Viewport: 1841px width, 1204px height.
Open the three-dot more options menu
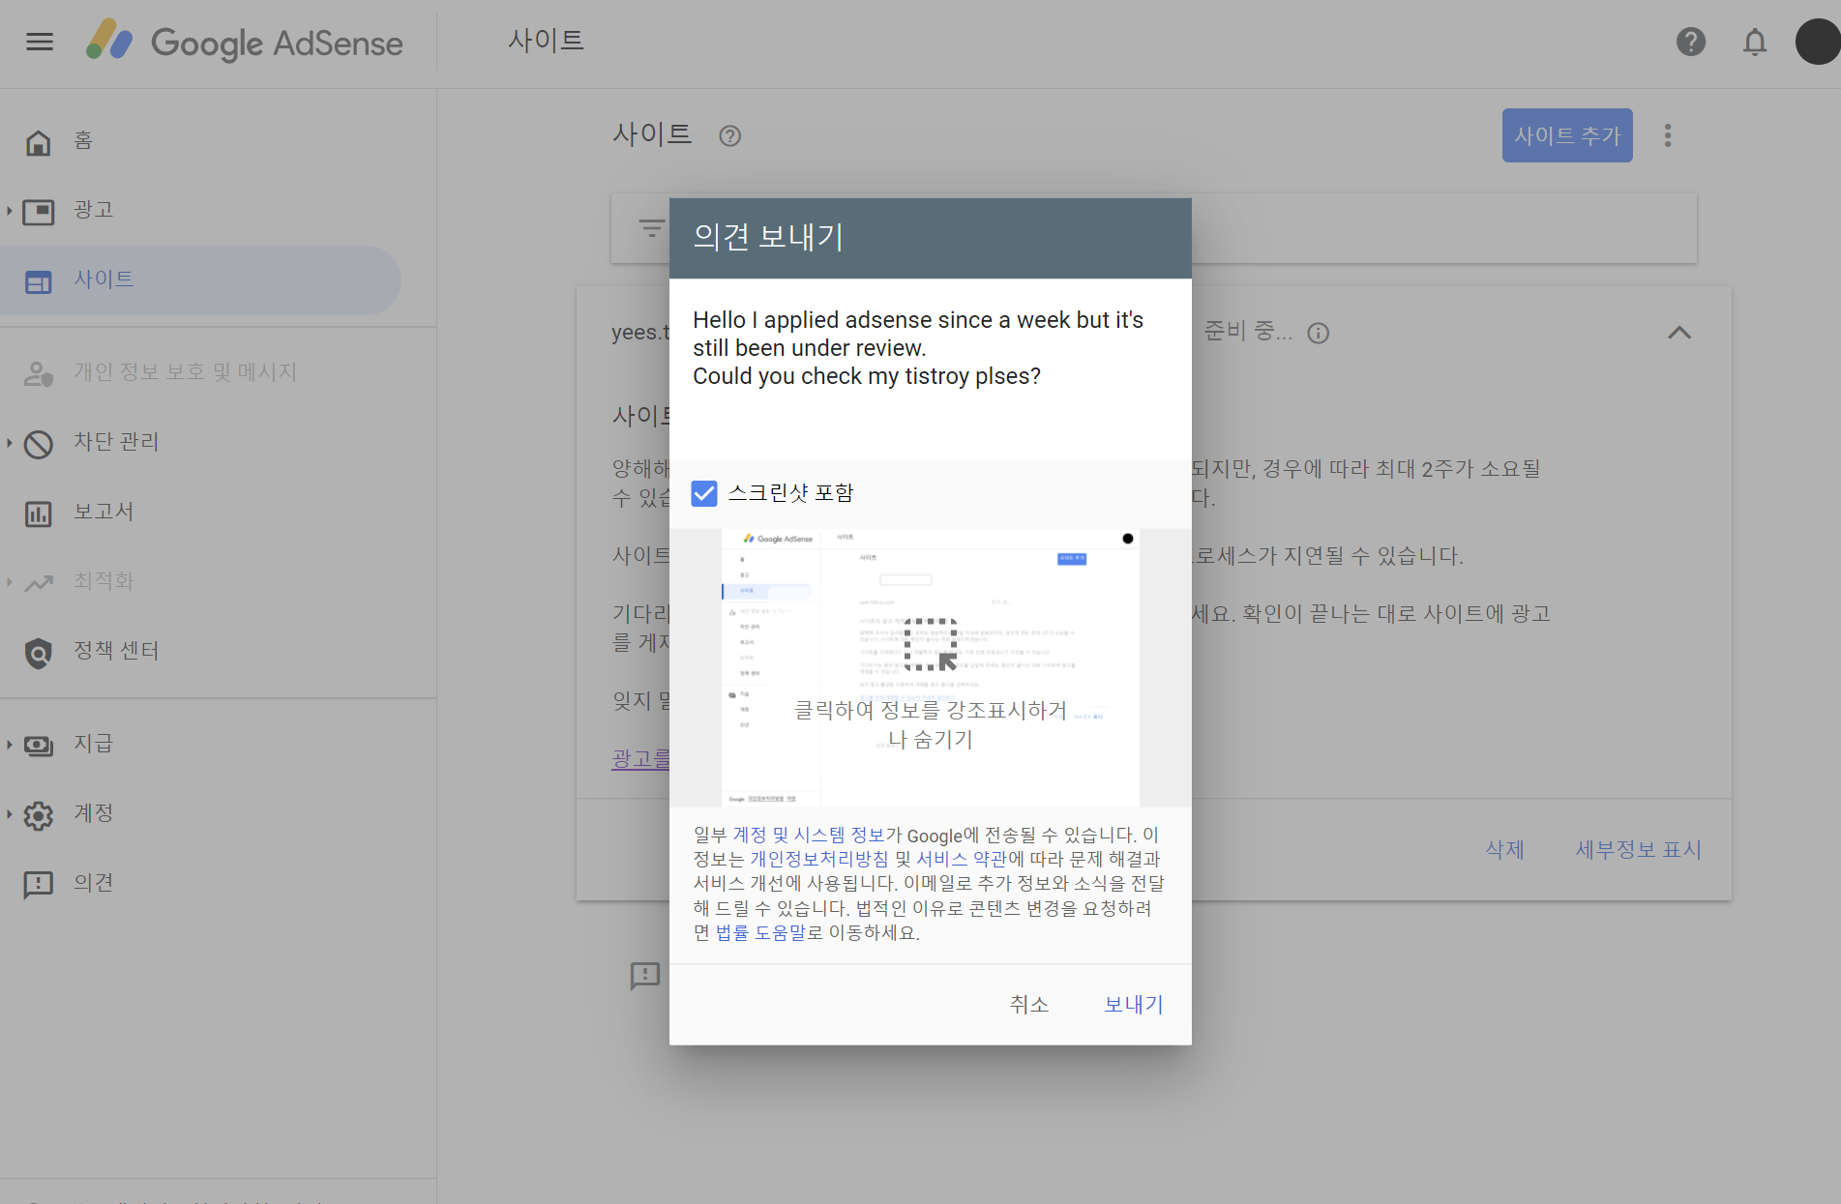pyautogui.click(x=1668, y=135)
